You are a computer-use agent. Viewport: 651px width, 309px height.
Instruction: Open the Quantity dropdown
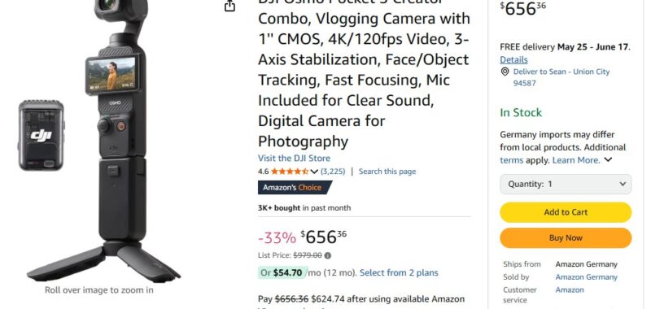tap(566, 184)
